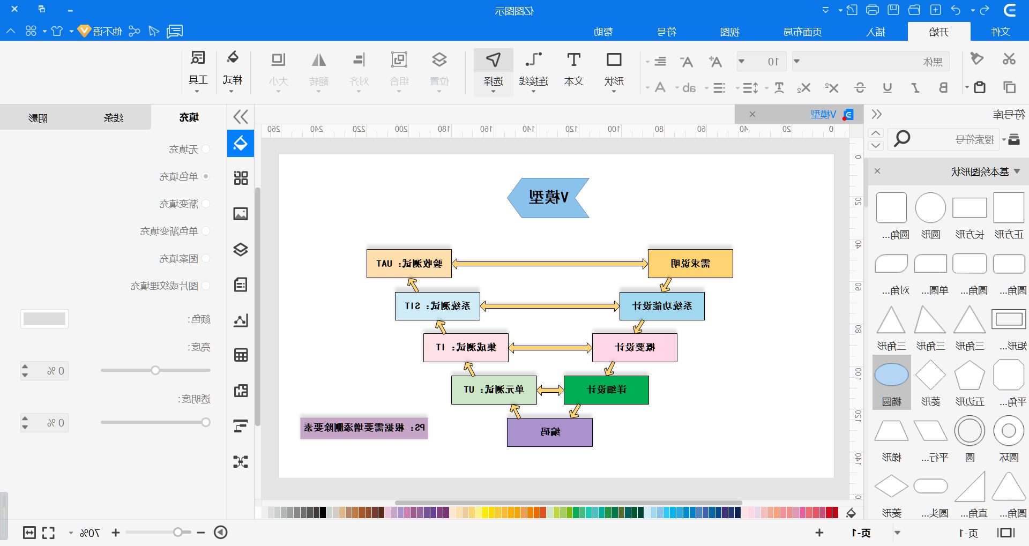Switch to the 文件 ribbon tab
1029x546 pixels.
tap(1001, 32)
